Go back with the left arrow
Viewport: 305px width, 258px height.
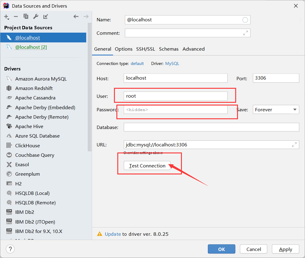tap(76, 16)
